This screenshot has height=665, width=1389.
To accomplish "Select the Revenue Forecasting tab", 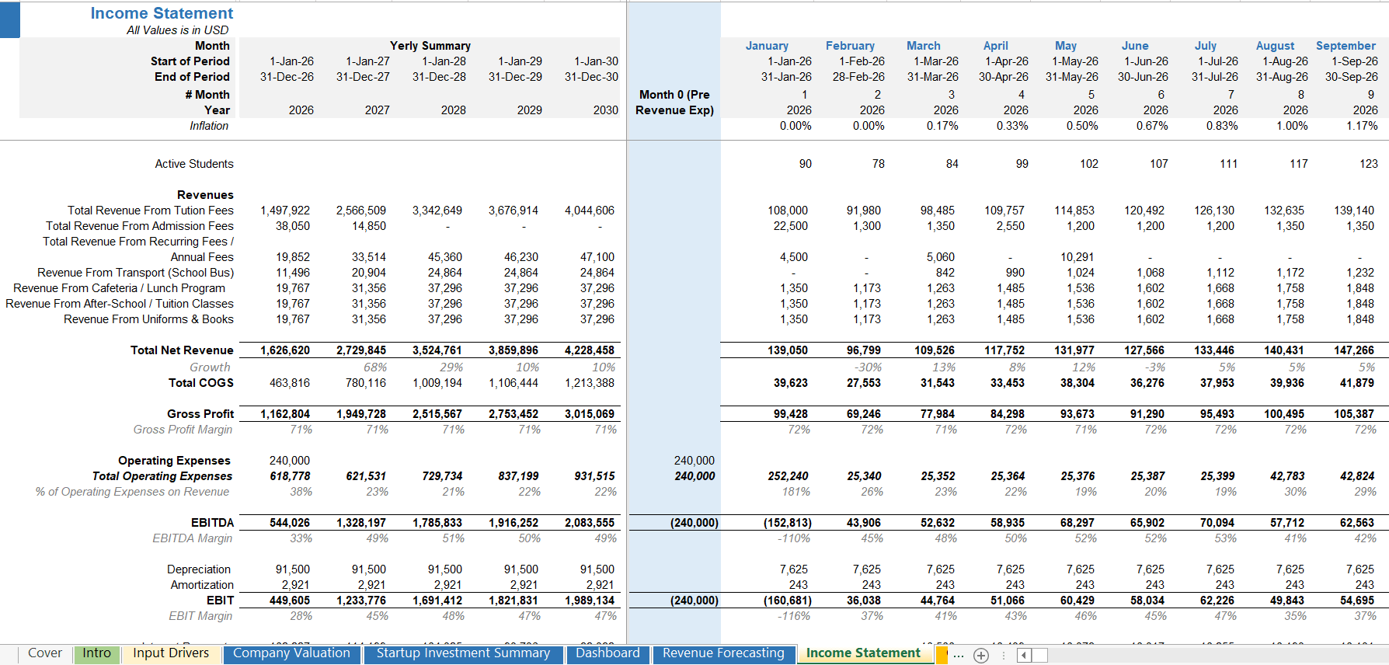I will 723,653.
